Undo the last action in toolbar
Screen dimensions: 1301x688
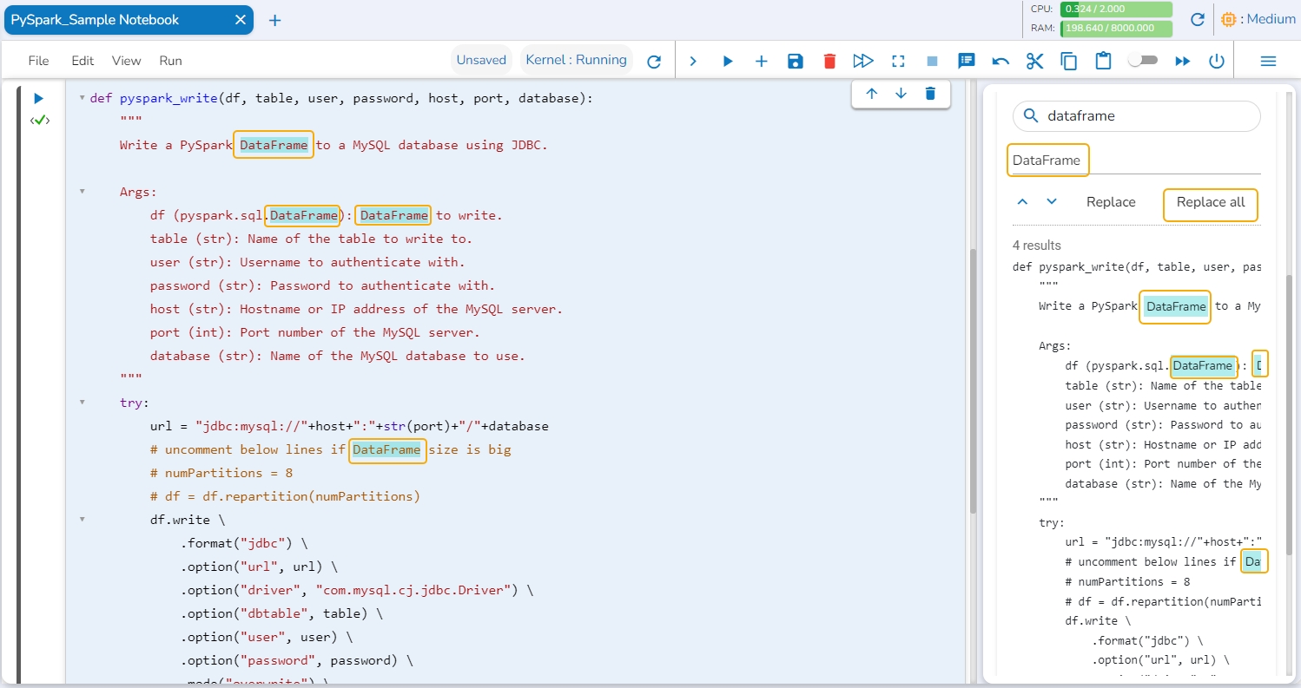(x=1001, y=61)
